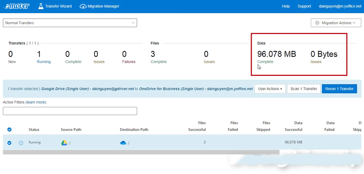Click the Migration Manager cloud icon

coord(83,6)
